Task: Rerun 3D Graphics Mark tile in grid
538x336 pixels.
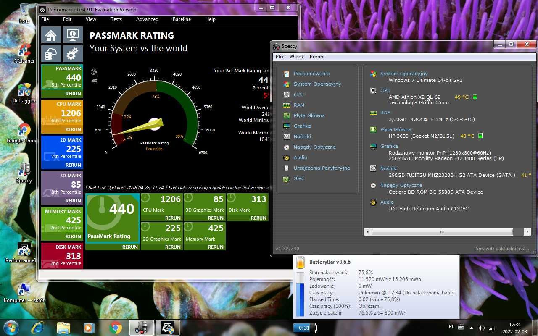Action: point(216,218)
